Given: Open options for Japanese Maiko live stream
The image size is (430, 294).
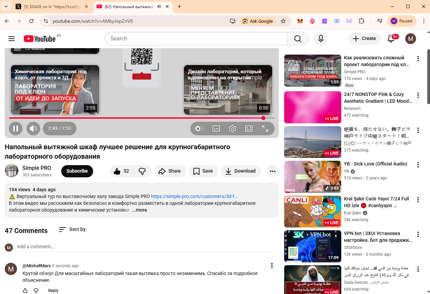Looking at the screenshot, I should click(x=418, y=130).
